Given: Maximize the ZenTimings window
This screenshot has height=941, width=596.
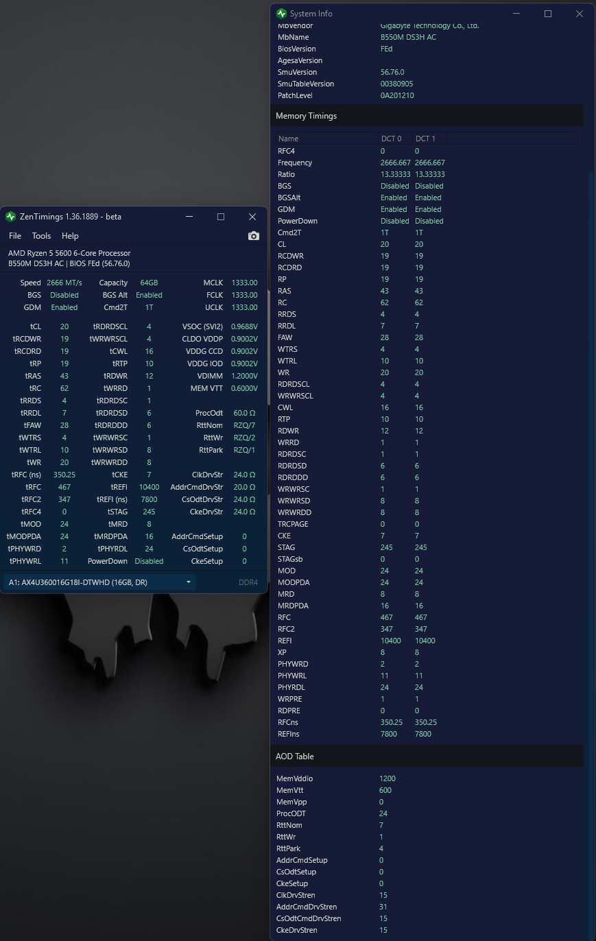Looking at the screenshot, I should (x=221, y=217).
